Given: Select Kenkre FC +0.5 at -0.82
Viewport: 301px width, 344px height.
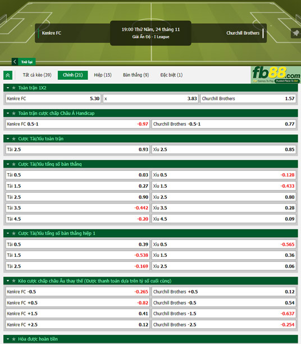Looking at the screenshot, I should point(77,303).
